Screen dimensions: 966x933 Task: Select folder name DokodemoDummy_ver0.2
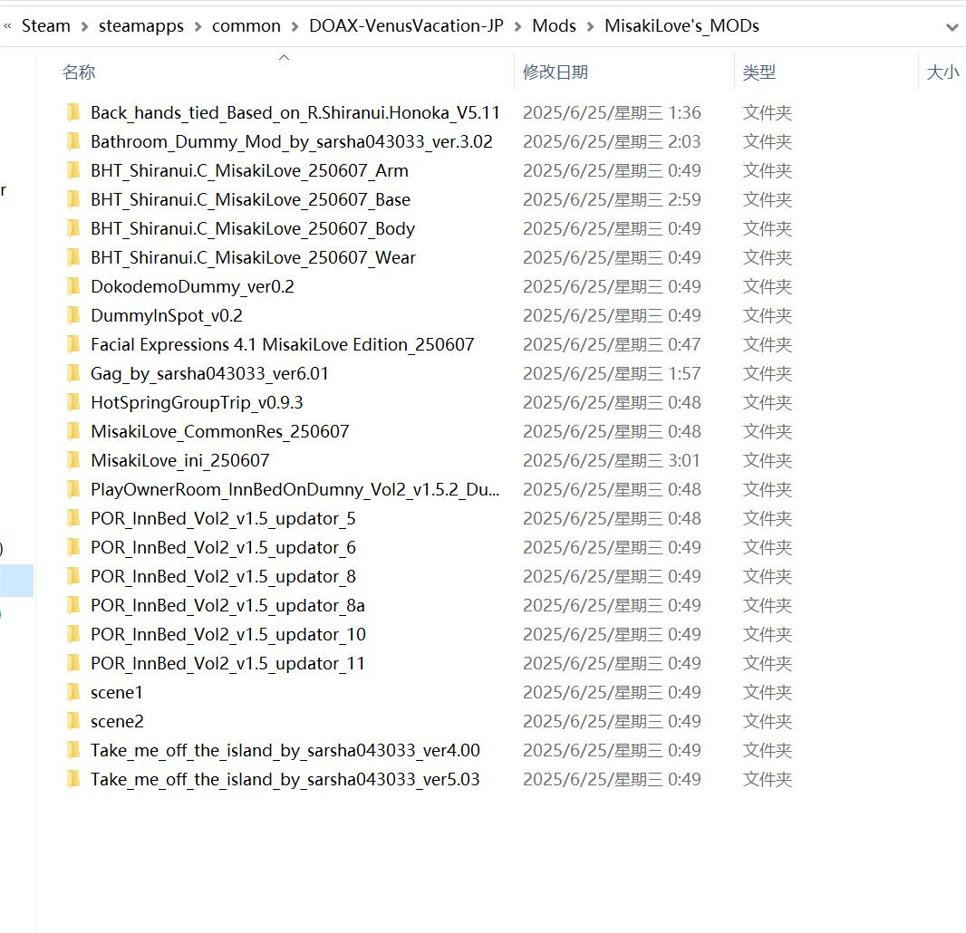point(192,286)
